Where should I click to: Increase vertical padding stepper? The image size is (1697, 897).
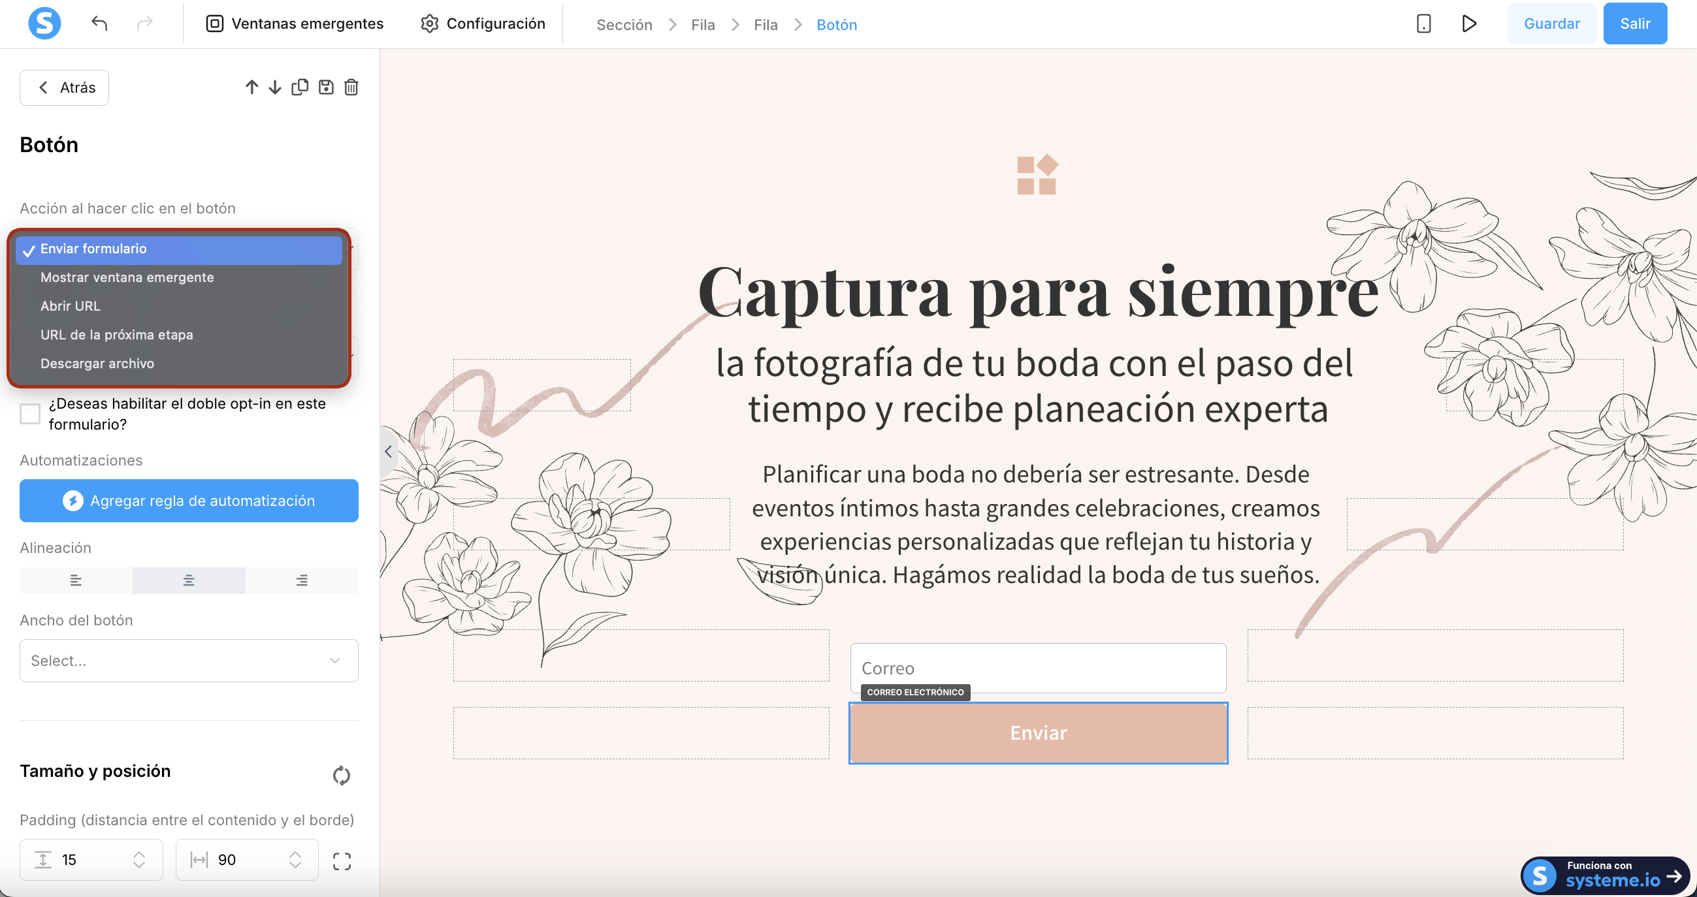139,854
